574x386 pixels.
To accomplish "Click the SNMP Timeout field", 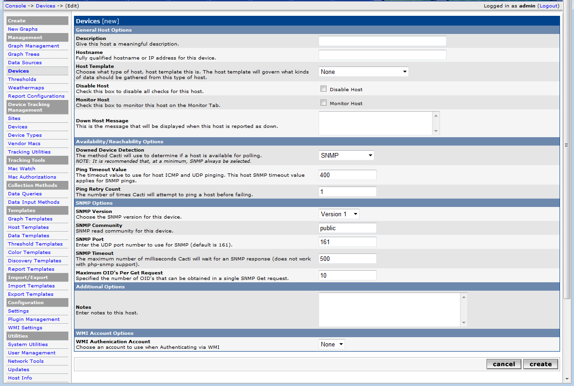I will [347, 259].
